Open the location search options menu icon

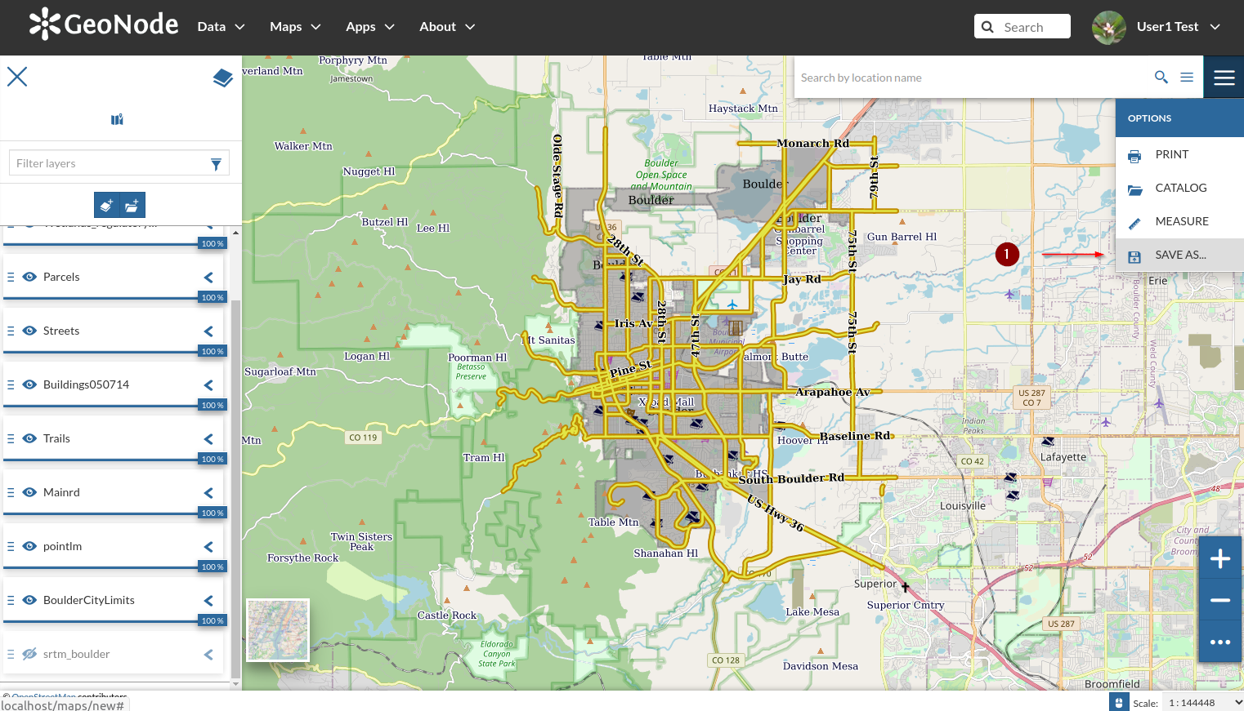point(1187,77)
